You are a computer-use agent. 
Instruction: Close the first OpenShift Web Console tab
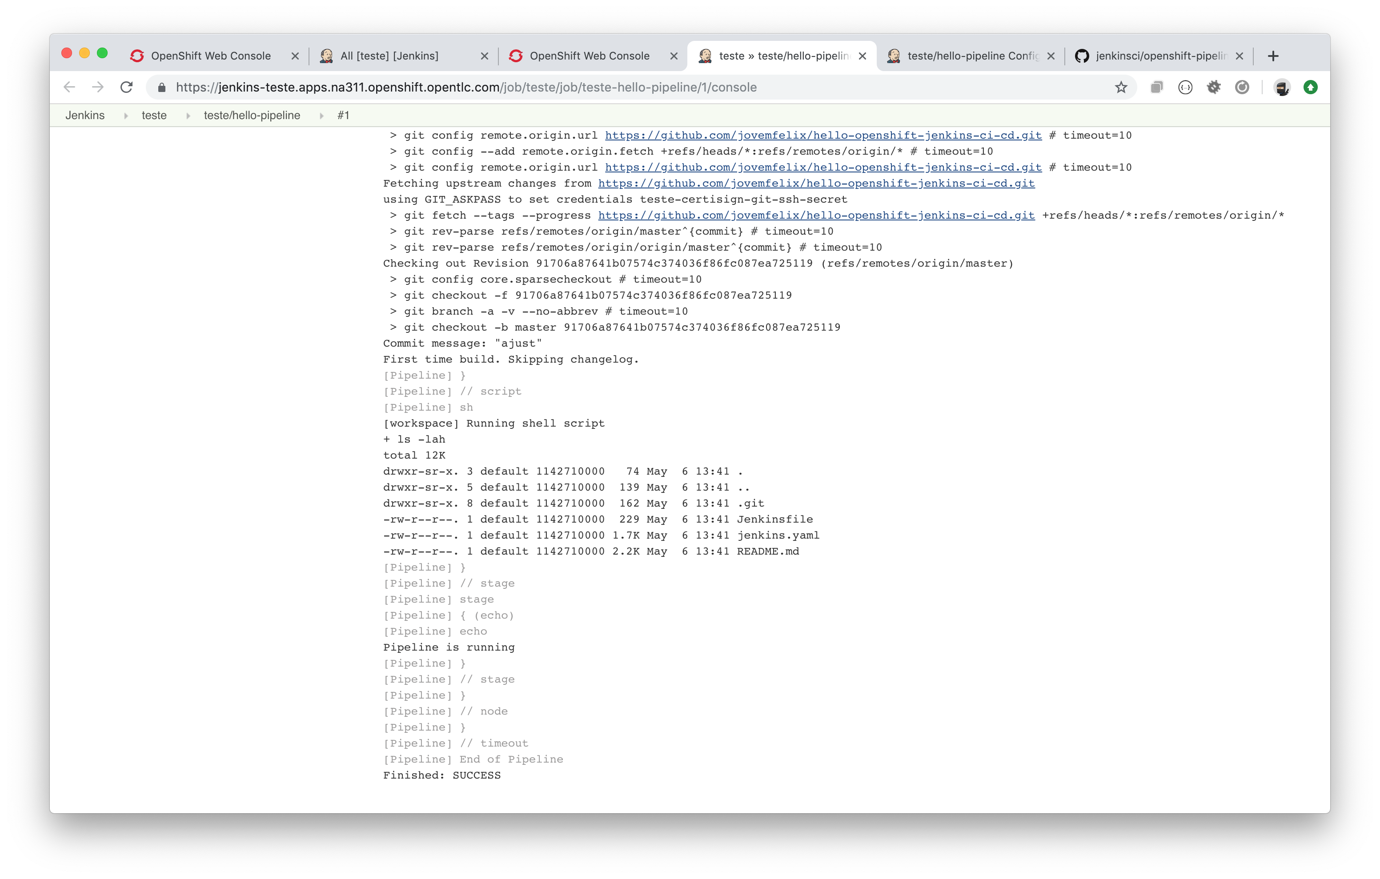pyautogui.click(x=295, y=56)
